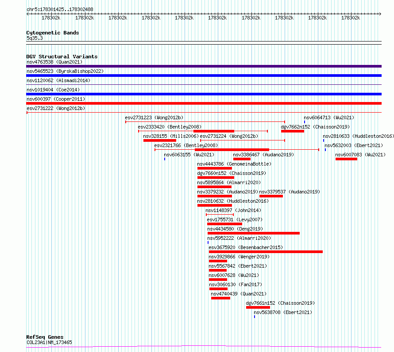Click the esv2333420 (Bentley2008) label
The height and width of the screenshot is (352, 394).
[170, 127]
